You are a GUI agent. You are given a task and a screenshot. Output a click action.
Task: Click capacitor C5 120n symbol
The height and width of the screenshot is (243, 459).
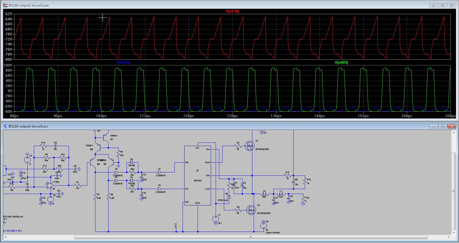point(75,169)
